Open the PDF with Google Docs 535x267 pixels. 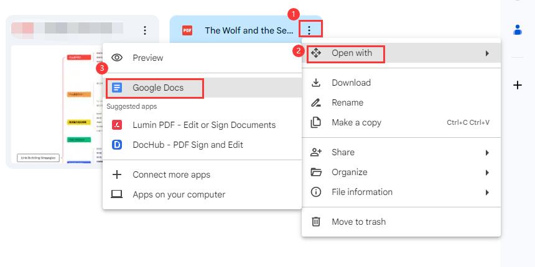[x=202, y=88]
